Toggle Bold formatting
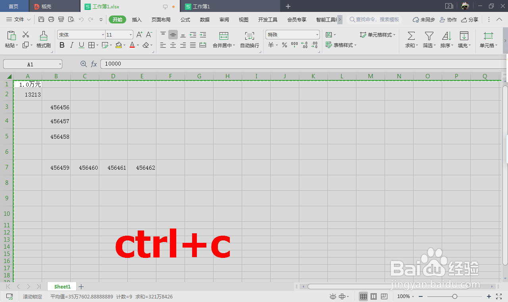The height and width of the screenshot is (302, 508). [x=62, y=45]
